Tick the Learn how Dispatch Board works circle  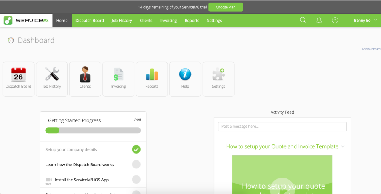[136, 165]
